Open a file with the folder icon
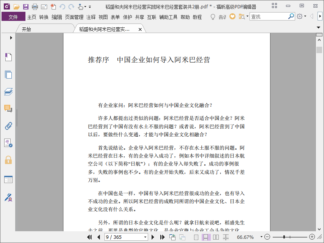This screenshot has width=324, height=243. click(x=16, y=7)
